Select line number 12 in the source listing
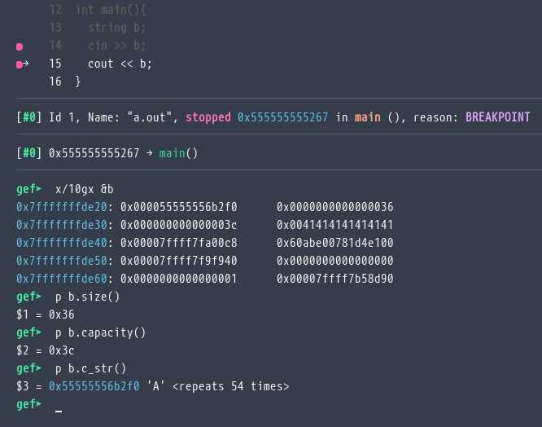 (55, 10)
